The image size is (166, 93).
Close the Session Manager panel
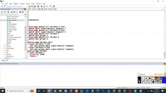[25, 9]
